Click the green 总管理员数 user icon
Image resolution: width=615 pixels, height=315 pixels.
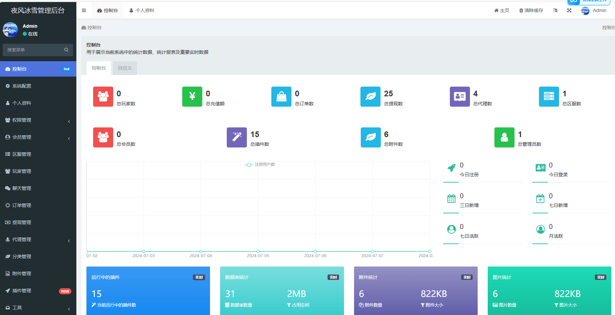coord(504,137)
